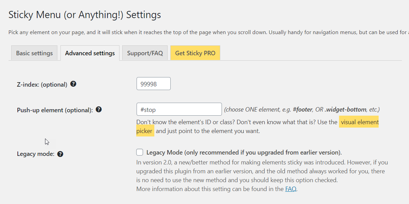Click the "Legacy mode:" row label

(36, 154)
